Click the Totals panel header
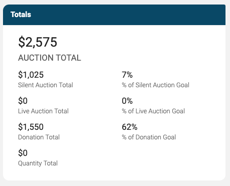Screen dimensions: 230x186 [x=114, y=15]
